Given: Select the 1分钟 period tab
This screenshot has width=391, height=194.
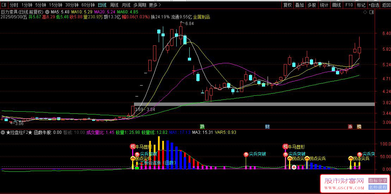Looking at the screenshot, I should 27,5.
